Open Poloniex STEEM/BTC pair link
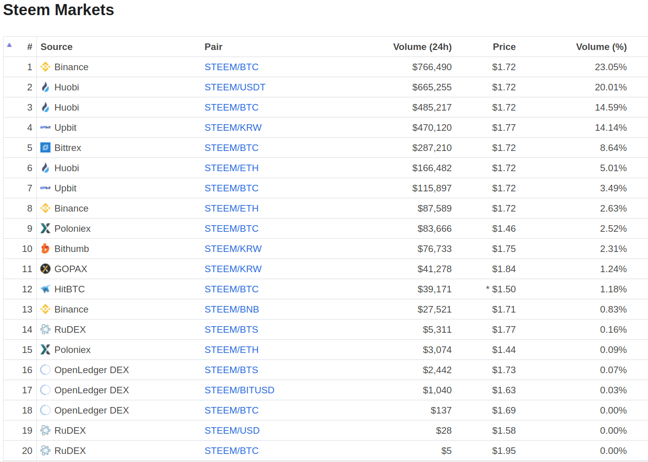This screenshot has width=648, height=462. pos(232,229)
